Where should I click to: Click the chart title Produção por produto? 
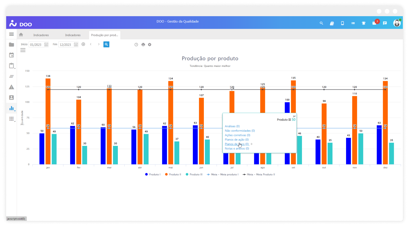(210, 59)
